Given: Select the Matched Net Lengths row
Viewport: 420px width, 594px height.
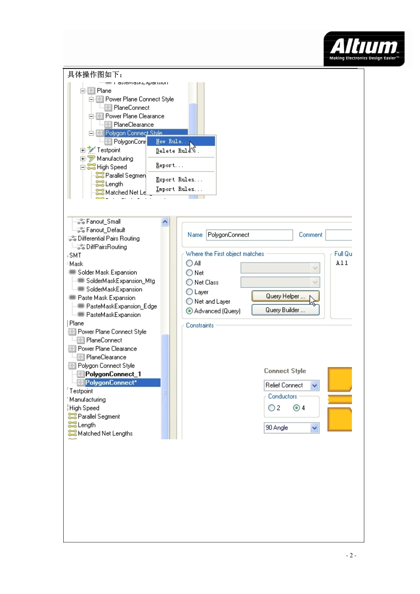Looking at the screenshot, I should coord(105,434).
